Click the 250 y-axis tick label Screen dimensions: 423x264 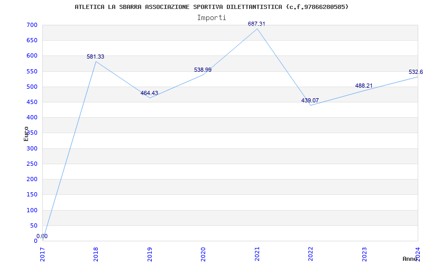point(32,164)
